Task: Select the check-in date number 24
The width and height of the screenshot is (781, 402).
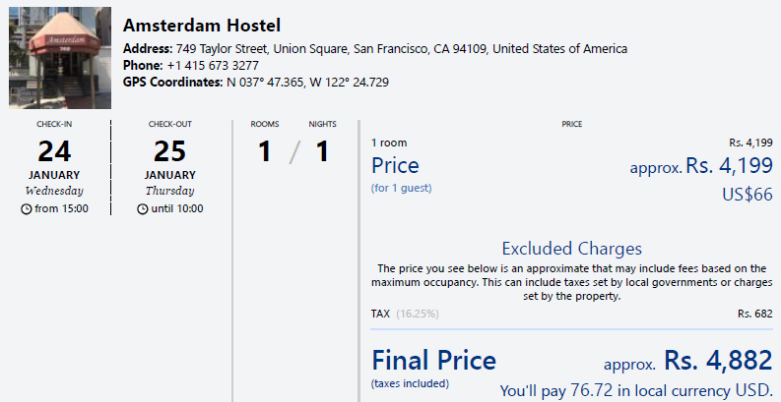Action: click(x=55, y=151)
